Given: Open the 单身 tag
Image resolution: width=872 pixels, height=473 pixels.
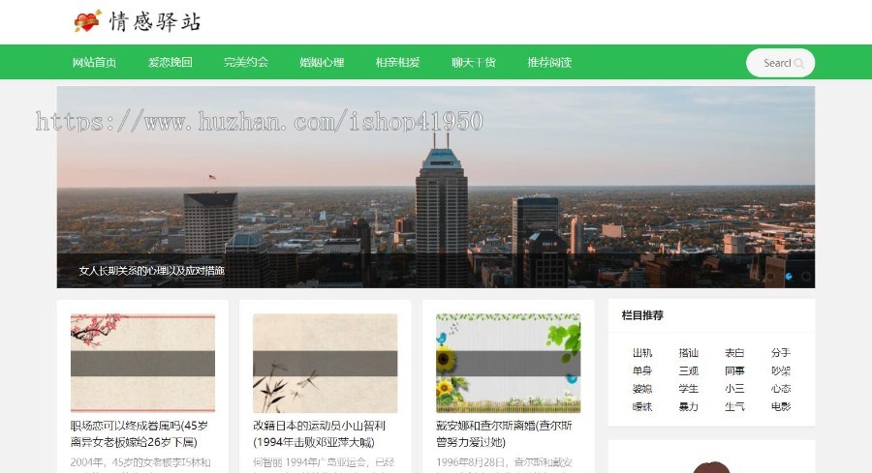Looking at the screenshot, I should click(x=642, y=370).
